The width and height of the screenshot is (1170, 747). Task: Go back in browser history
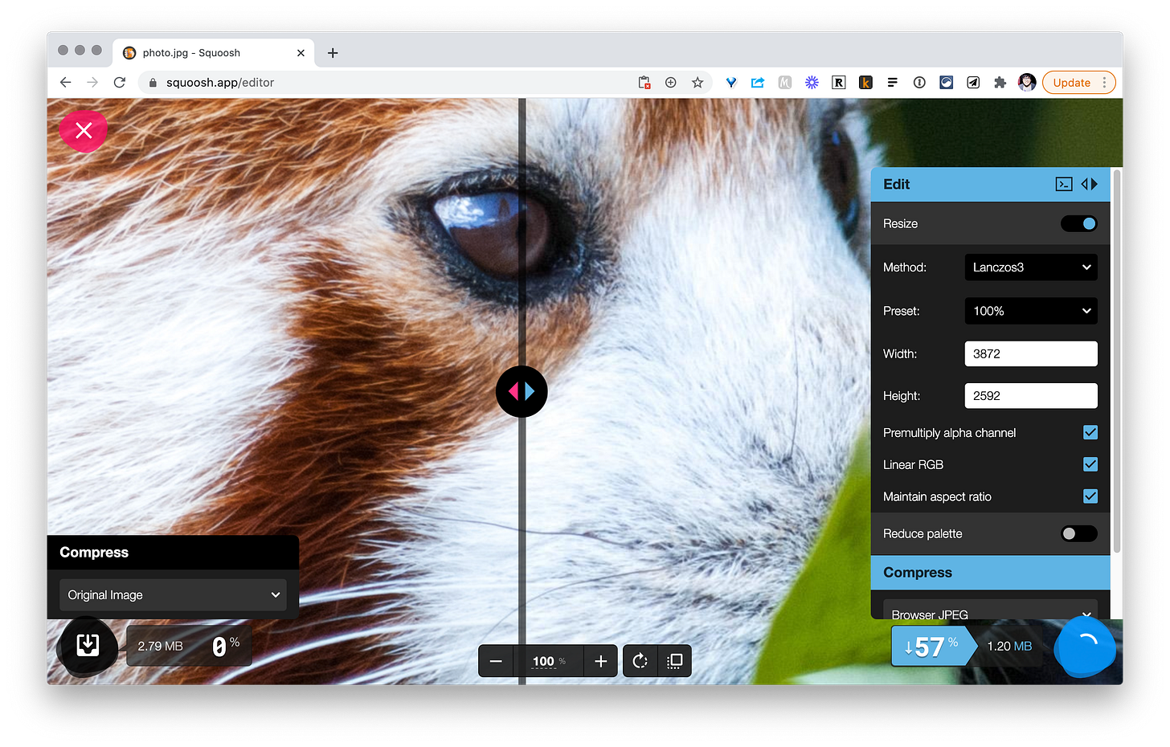coord(66,82)
